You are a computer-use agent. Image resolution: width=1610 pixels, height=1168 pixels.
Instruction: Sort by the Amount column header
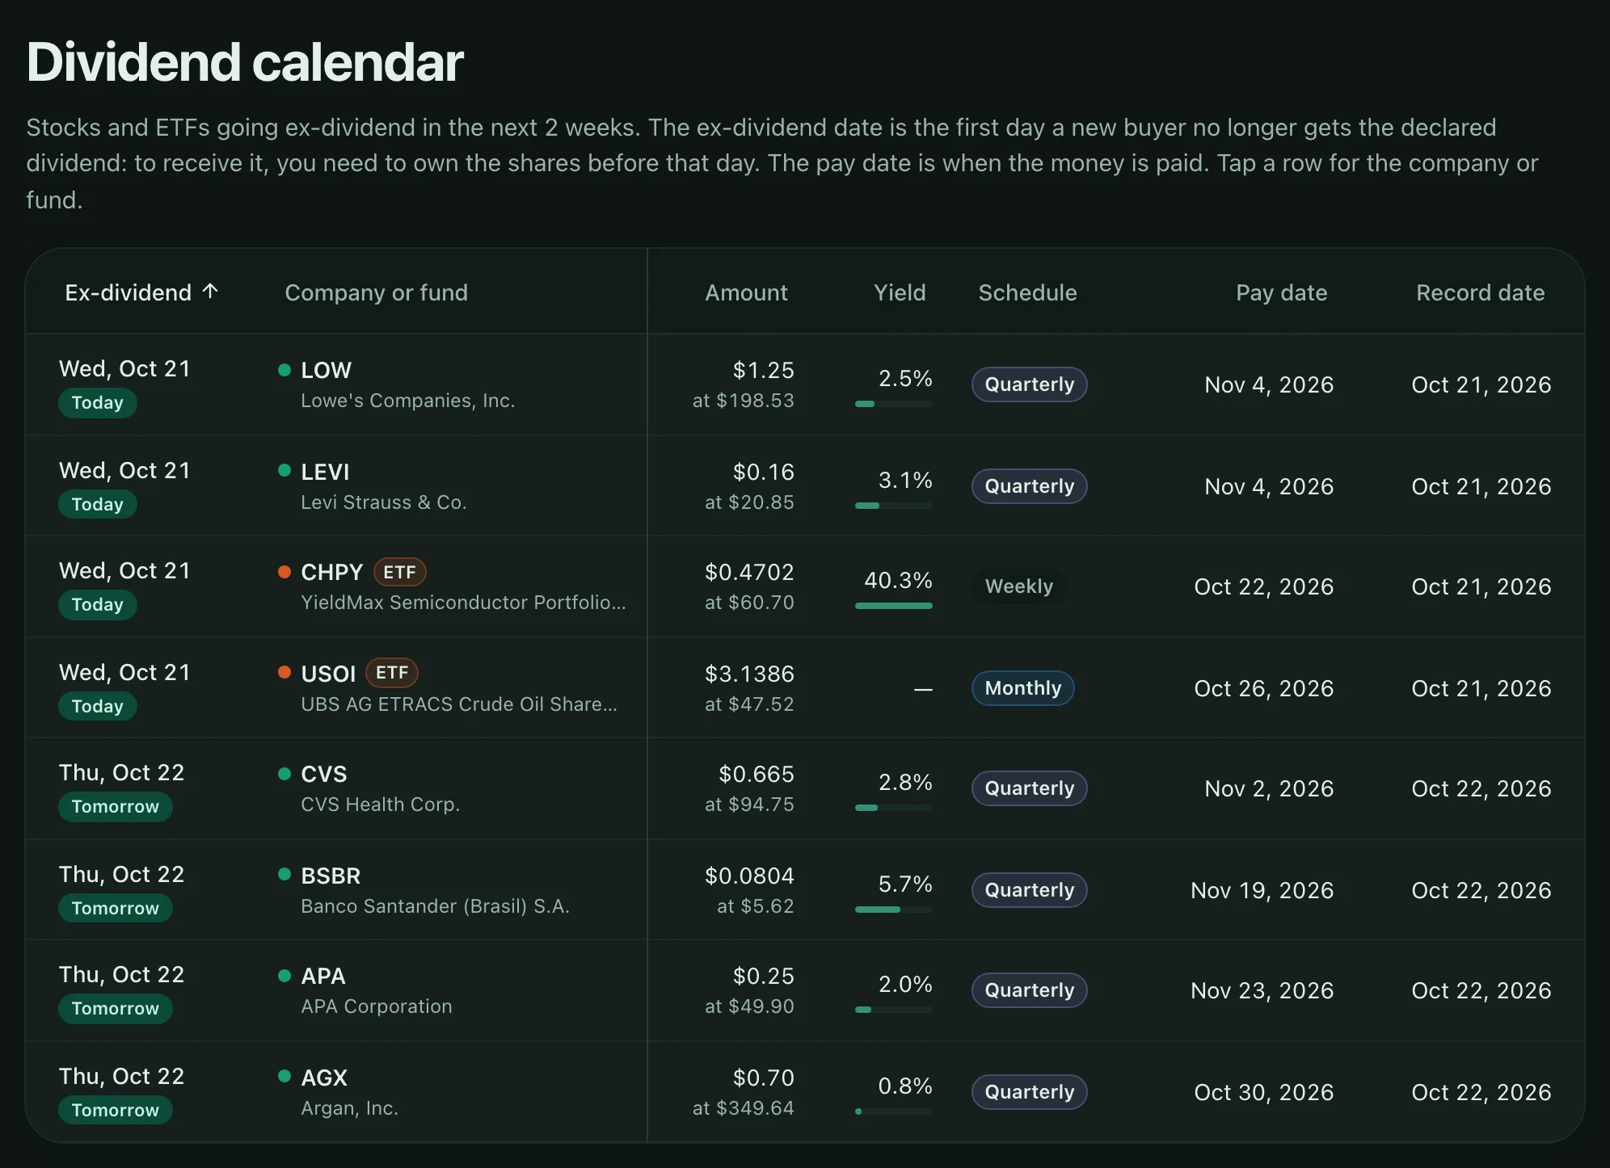coord(746,292)
